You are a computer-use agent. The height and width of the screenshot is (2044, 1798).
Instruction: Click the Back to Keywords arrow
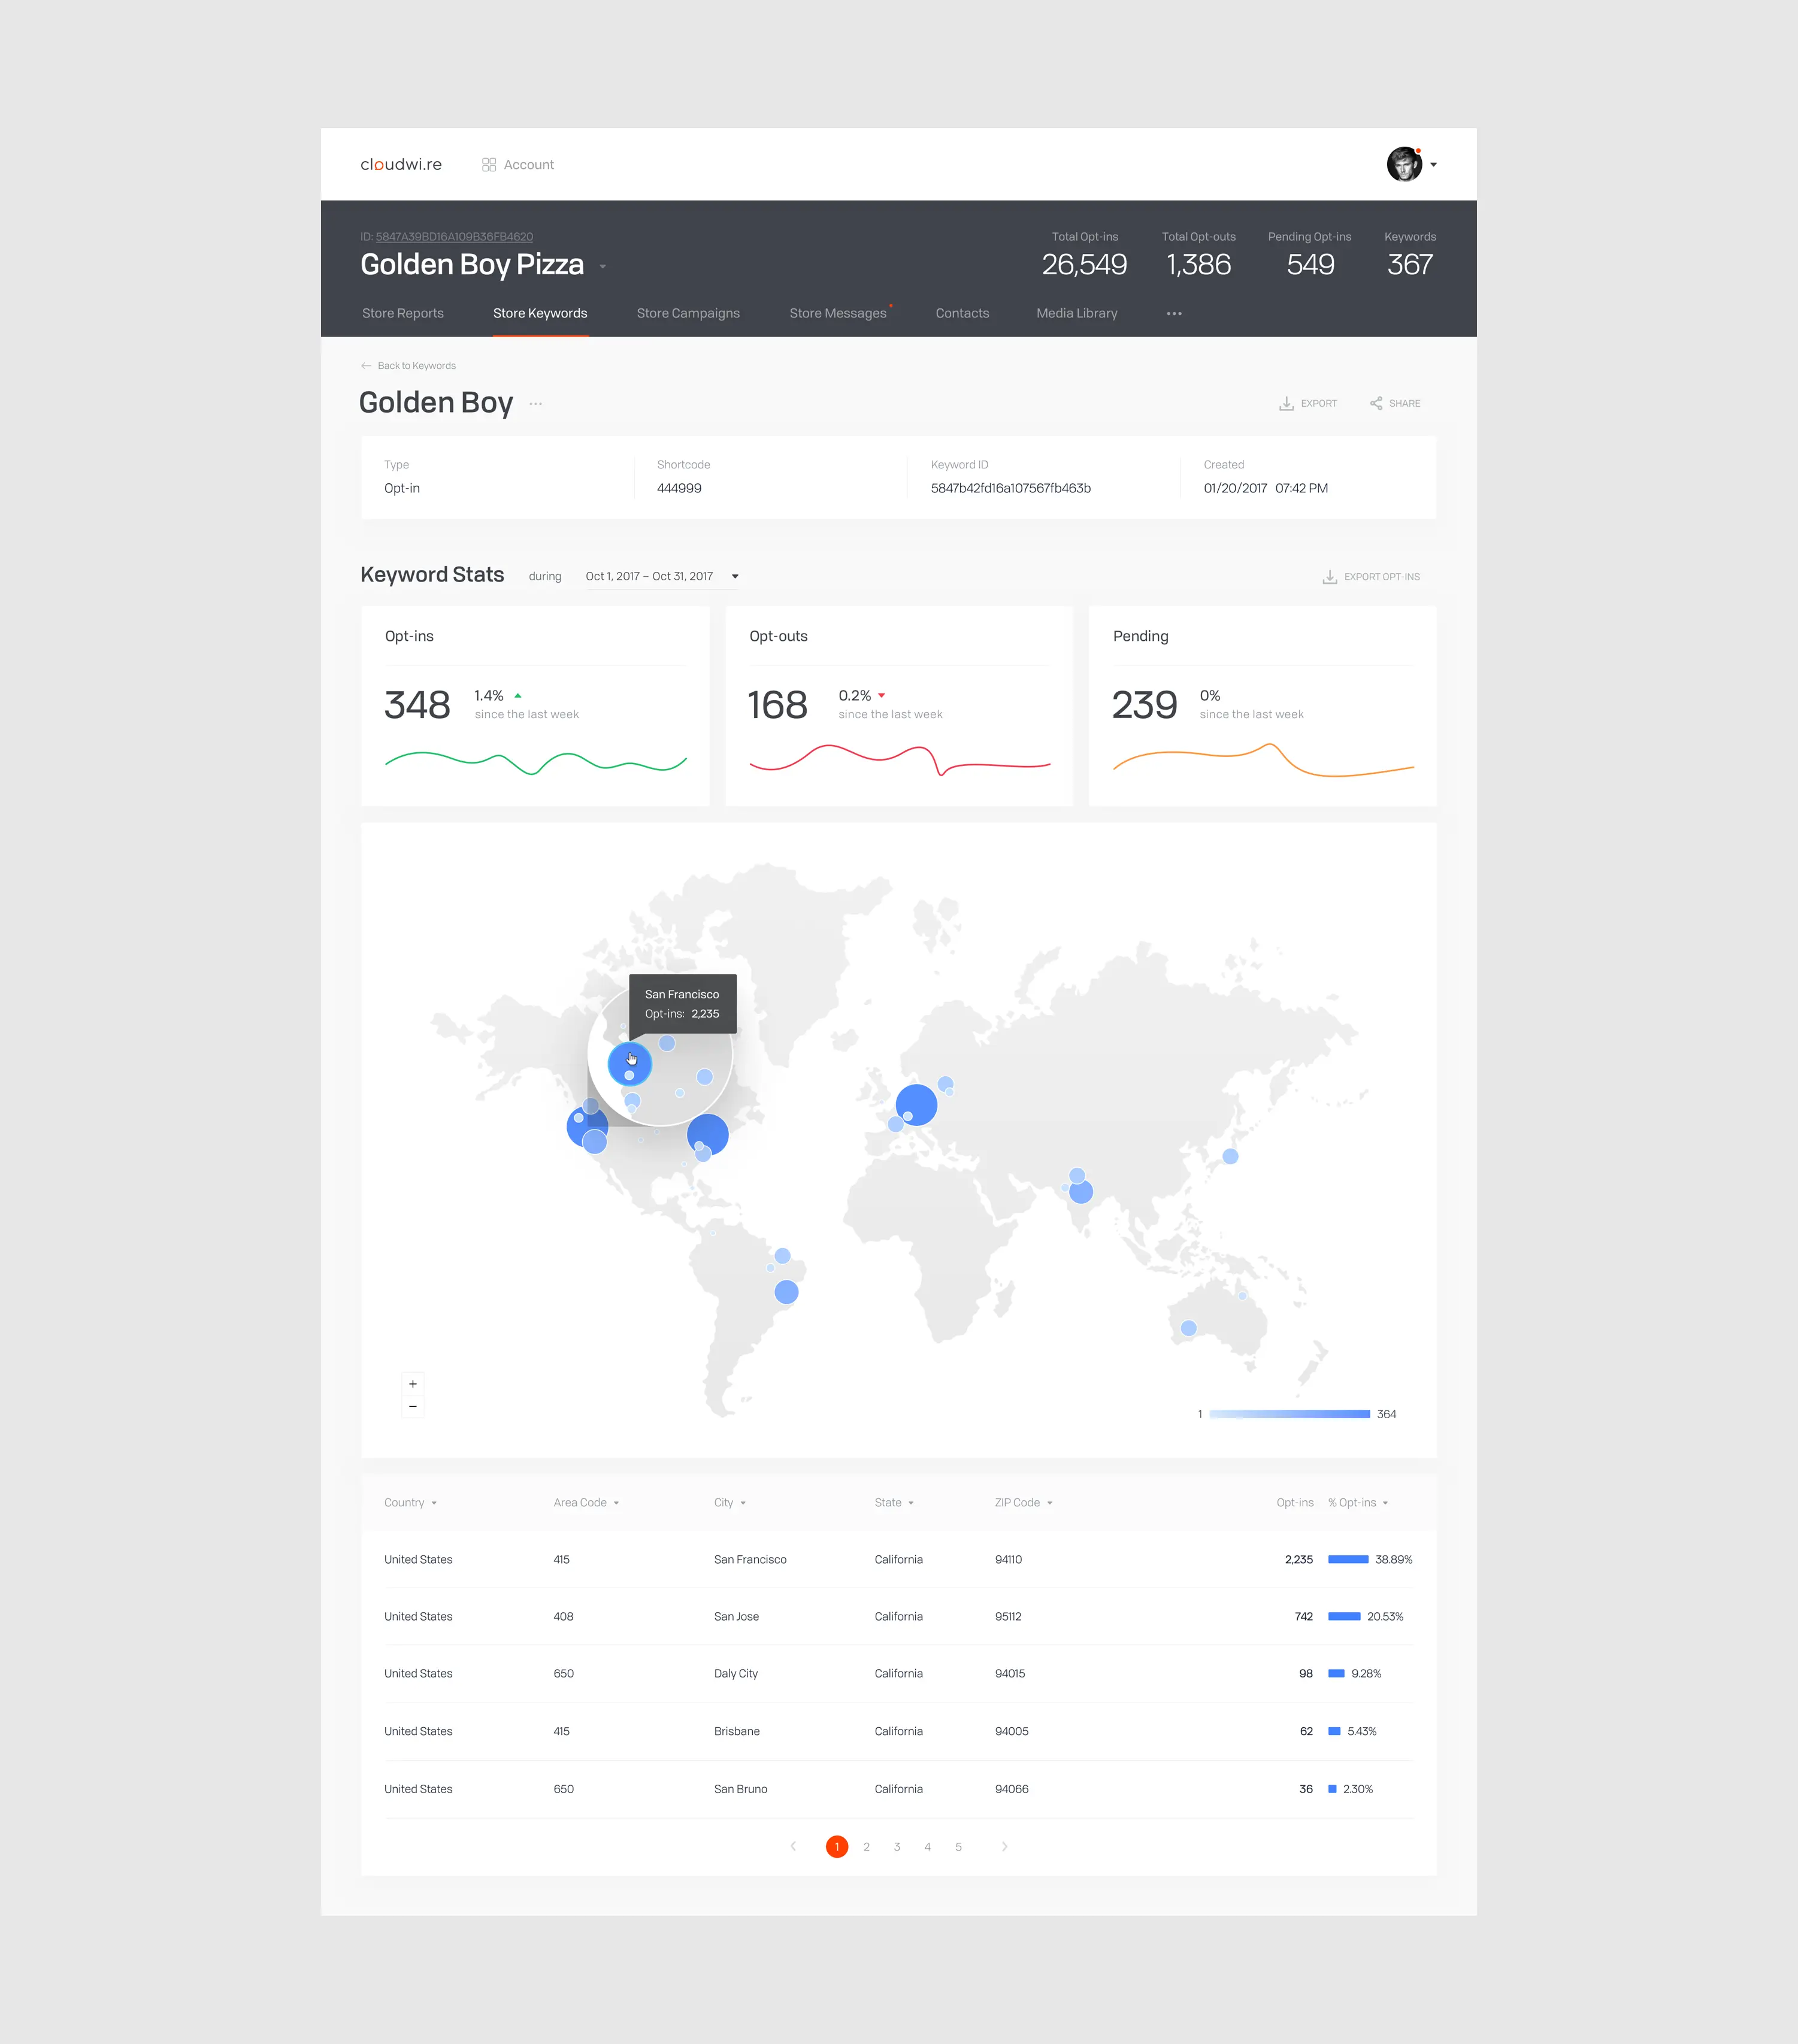[x=366, y=366]
